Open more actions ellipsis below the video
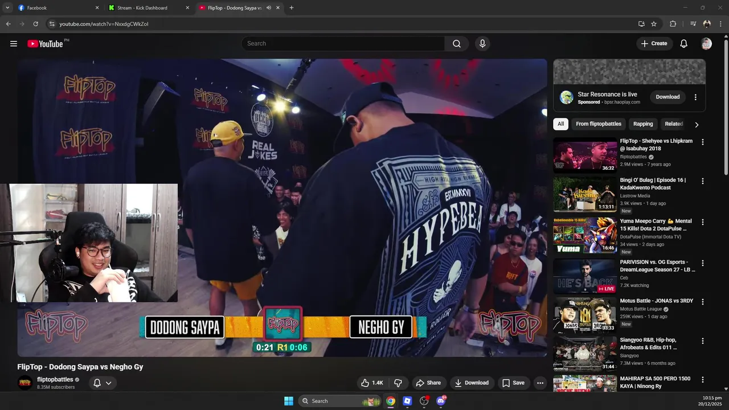 (x=540, y=383)
